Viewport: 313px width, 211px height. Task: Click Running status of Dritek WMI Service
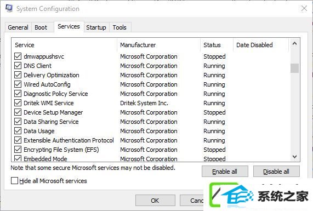(214, 103)
